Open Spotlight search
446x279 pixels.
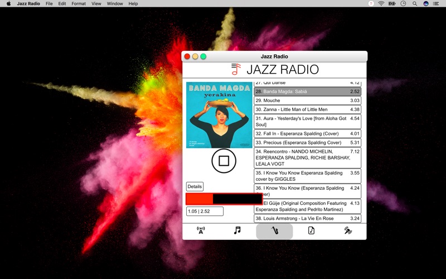pos(415,3)
